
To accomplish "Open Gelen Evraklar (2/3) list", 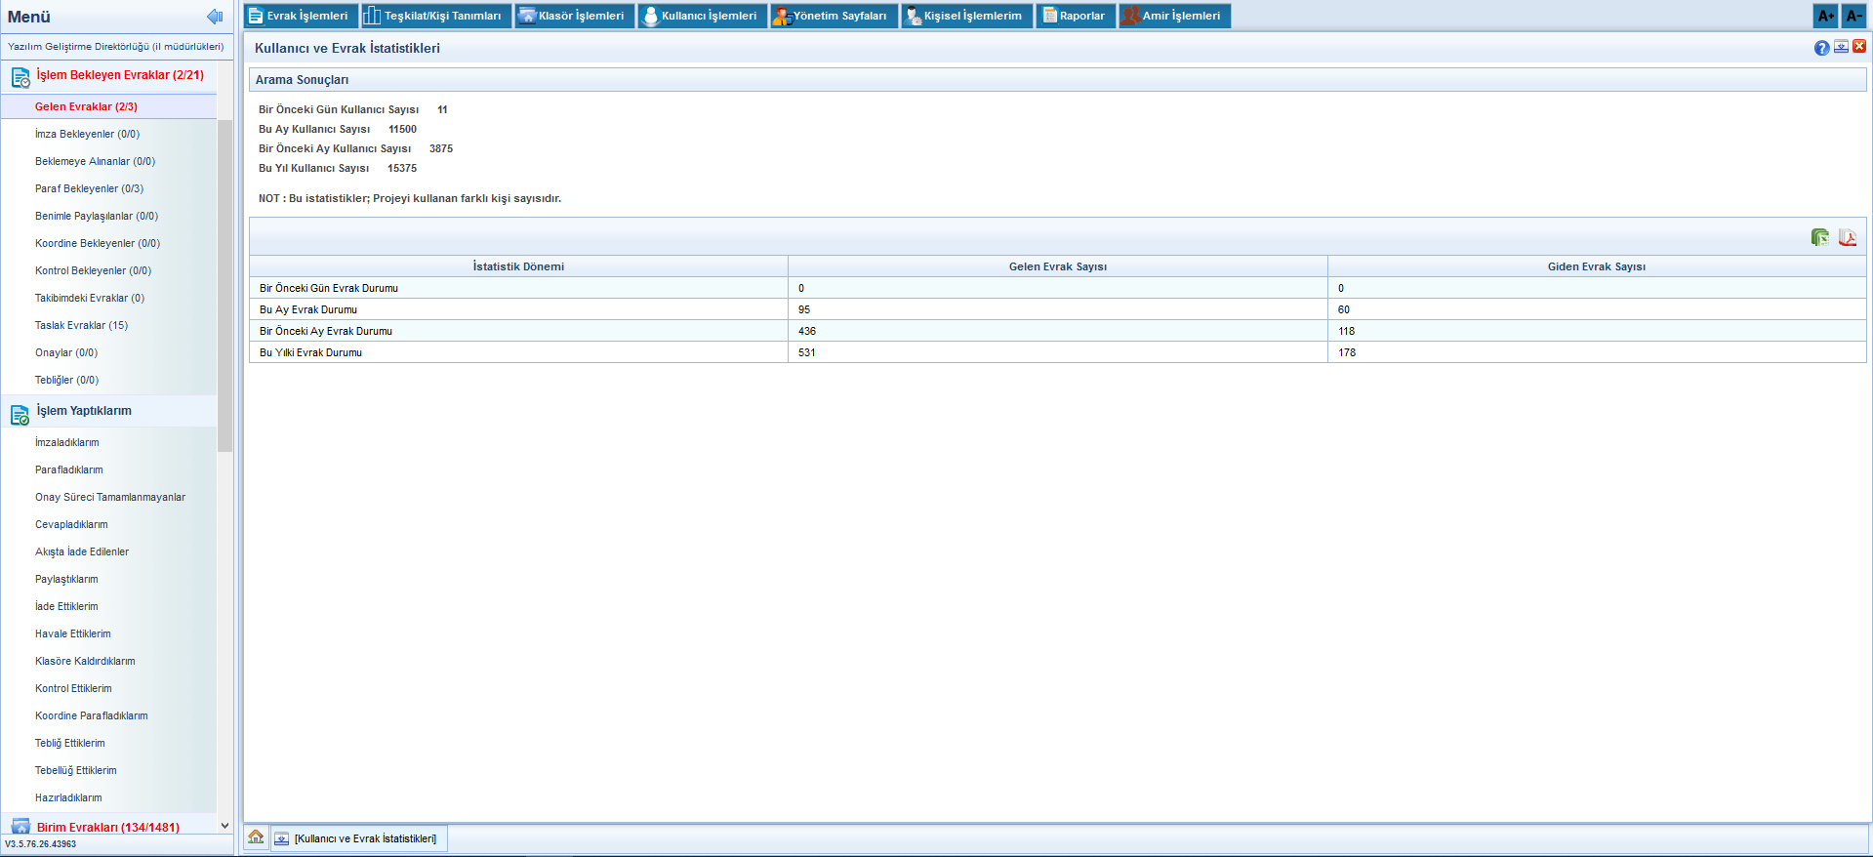I will [86, 106].
